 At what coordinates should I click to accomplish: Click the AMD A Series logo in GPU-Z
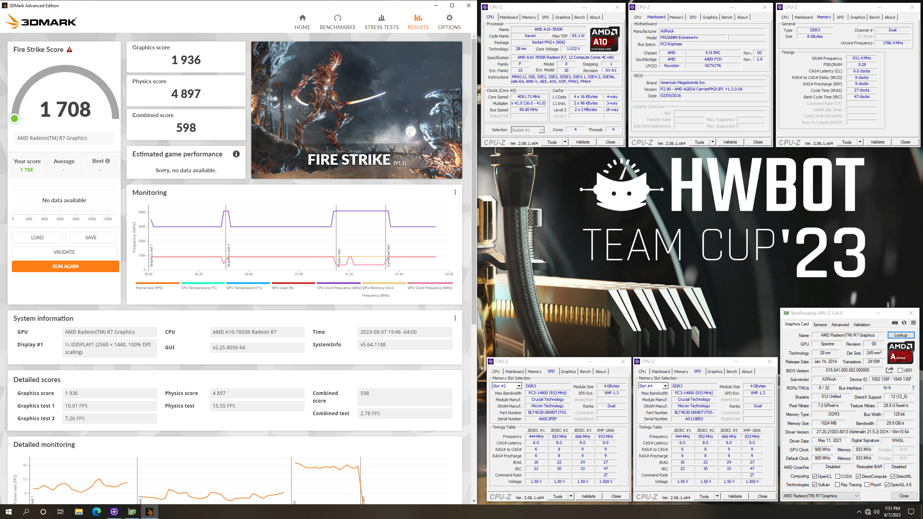[x=901, y=352]
